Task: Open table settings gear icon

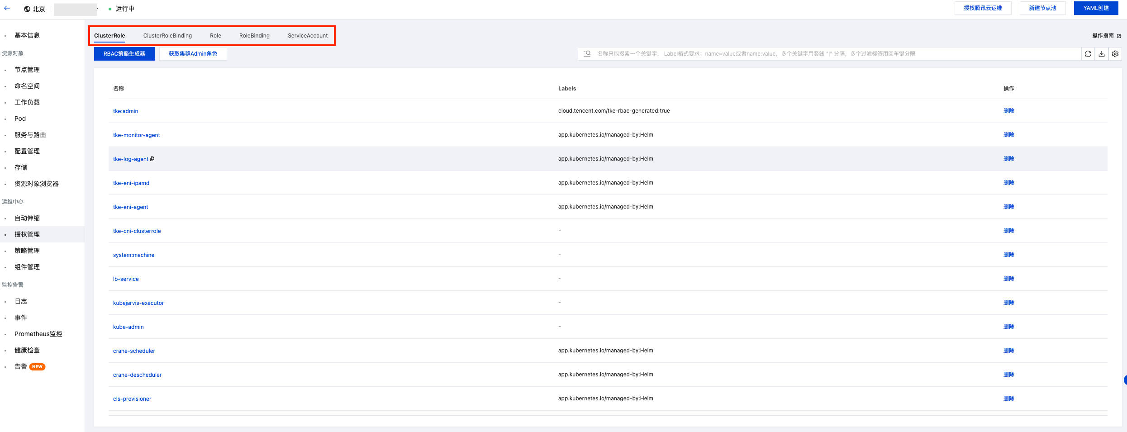Action: click(1115, 54)
